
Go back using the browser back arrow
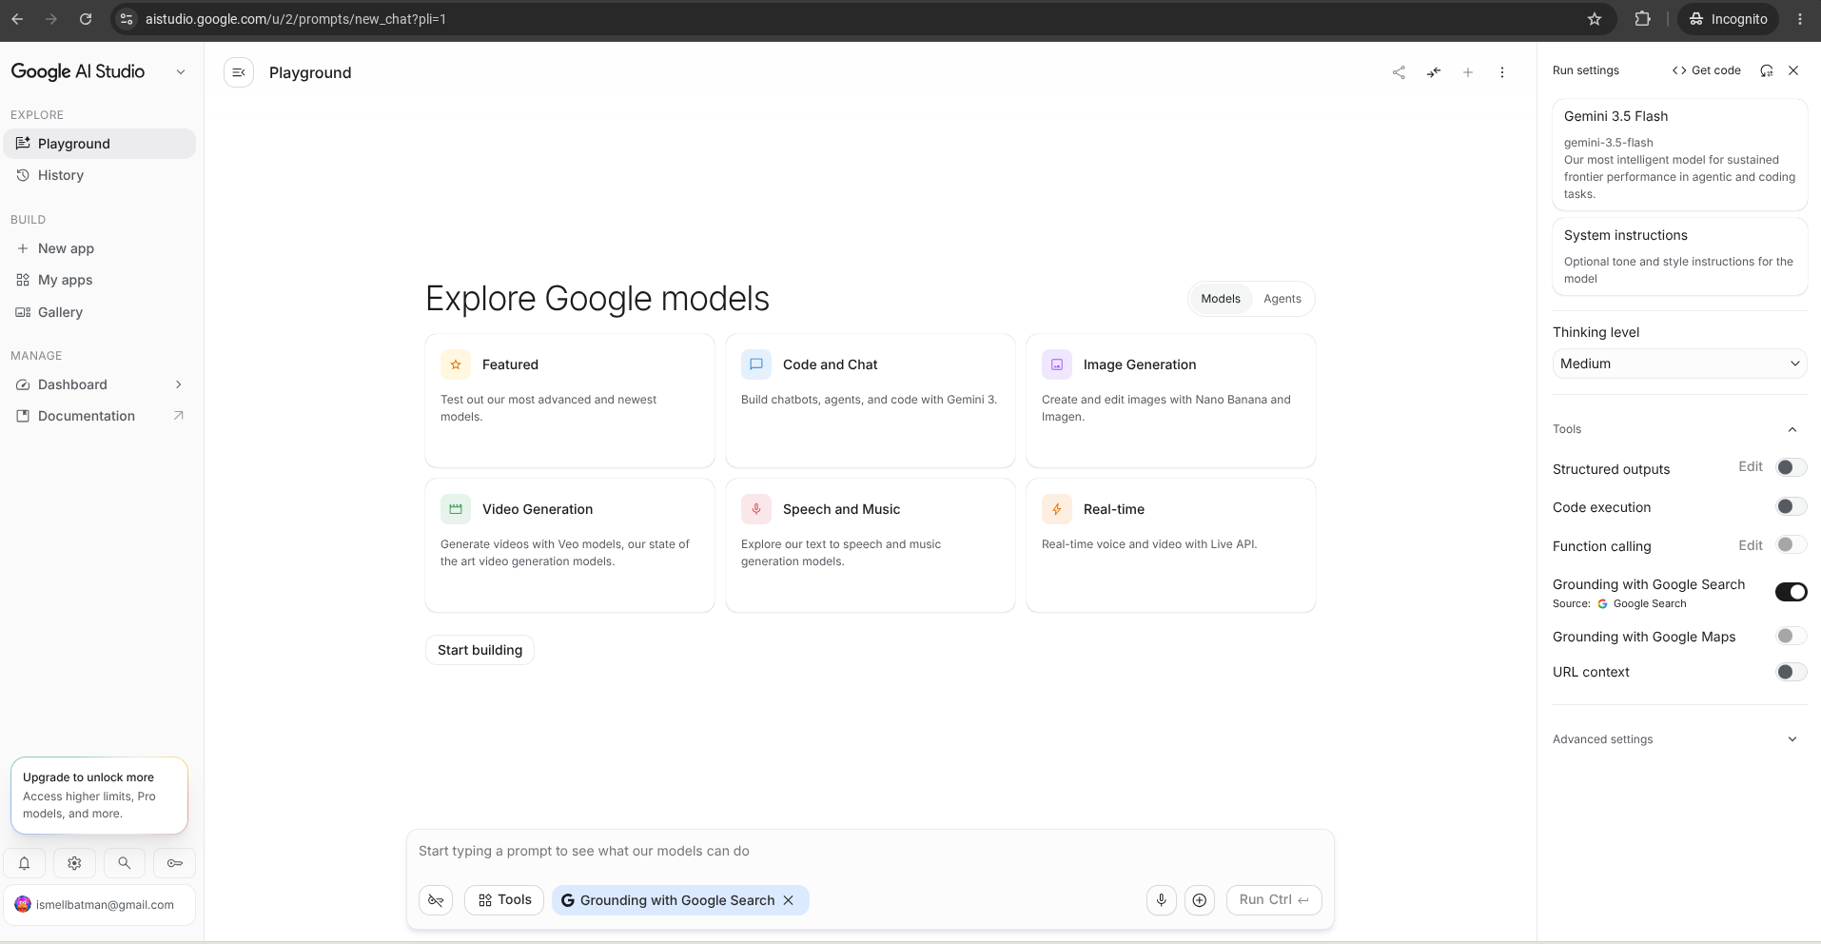[x=17, y=19]
